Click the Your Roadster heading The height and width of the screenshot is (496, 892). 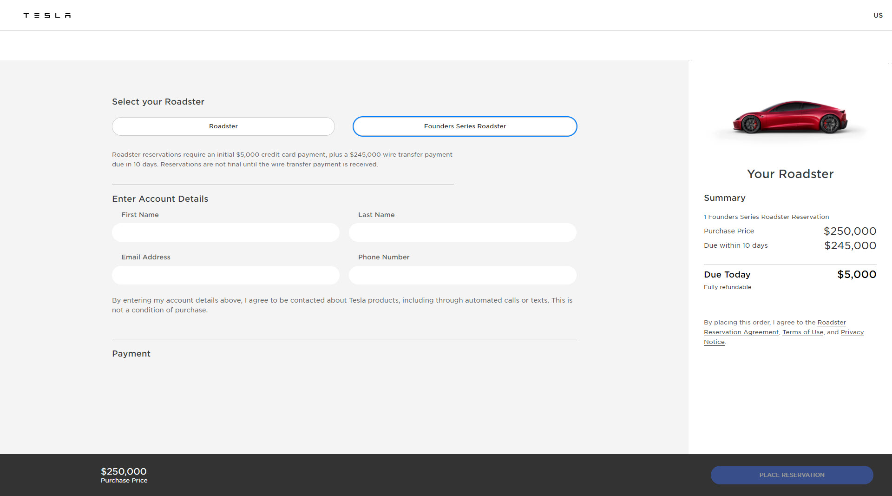[790, 174]
